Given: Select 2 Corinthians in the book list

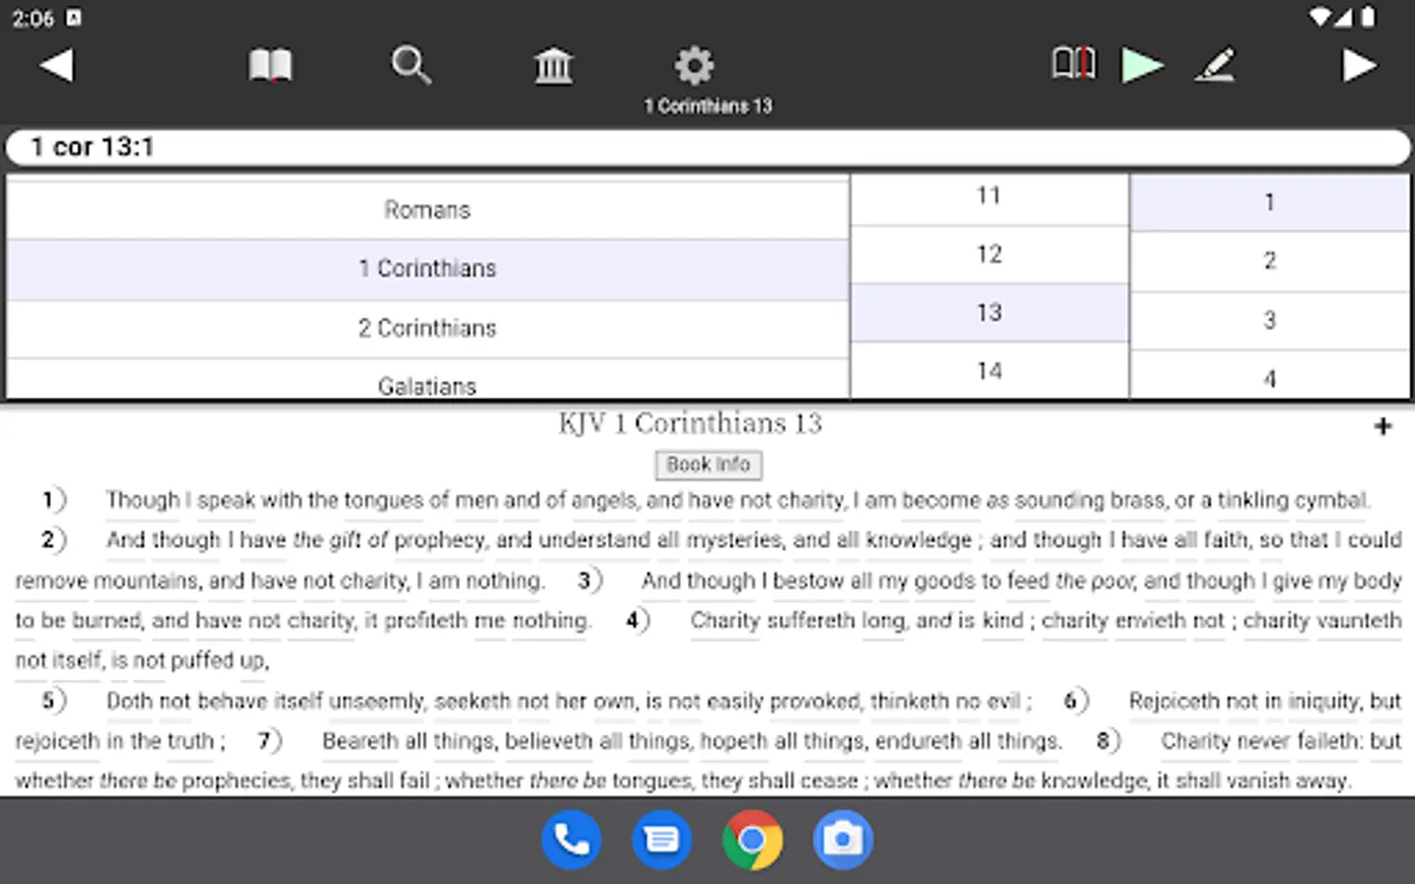Looking at the screenshot, I should [x=427, y=328].
